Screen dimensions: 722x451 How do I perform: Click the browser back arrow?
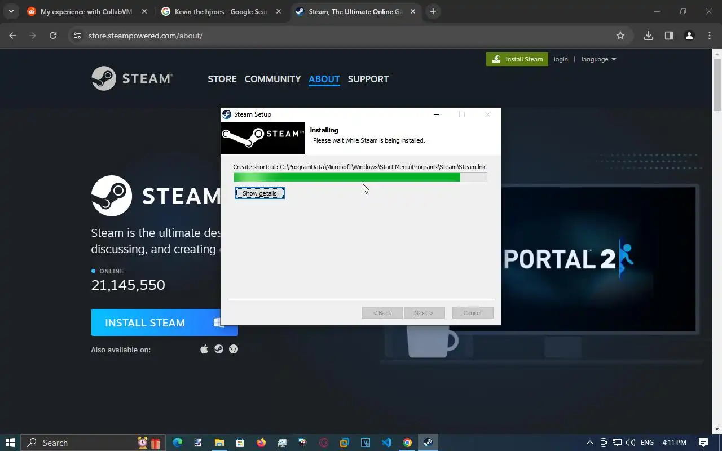[x=12, y=36]
